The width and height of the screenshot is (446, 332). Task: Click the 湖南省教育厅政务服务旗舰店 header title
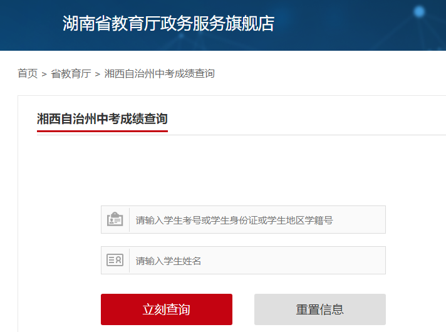(169, 23)
